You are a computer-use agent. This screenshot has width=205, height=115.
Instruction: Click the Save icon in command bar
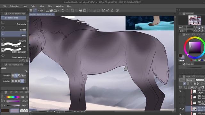[x=55, y=11]
